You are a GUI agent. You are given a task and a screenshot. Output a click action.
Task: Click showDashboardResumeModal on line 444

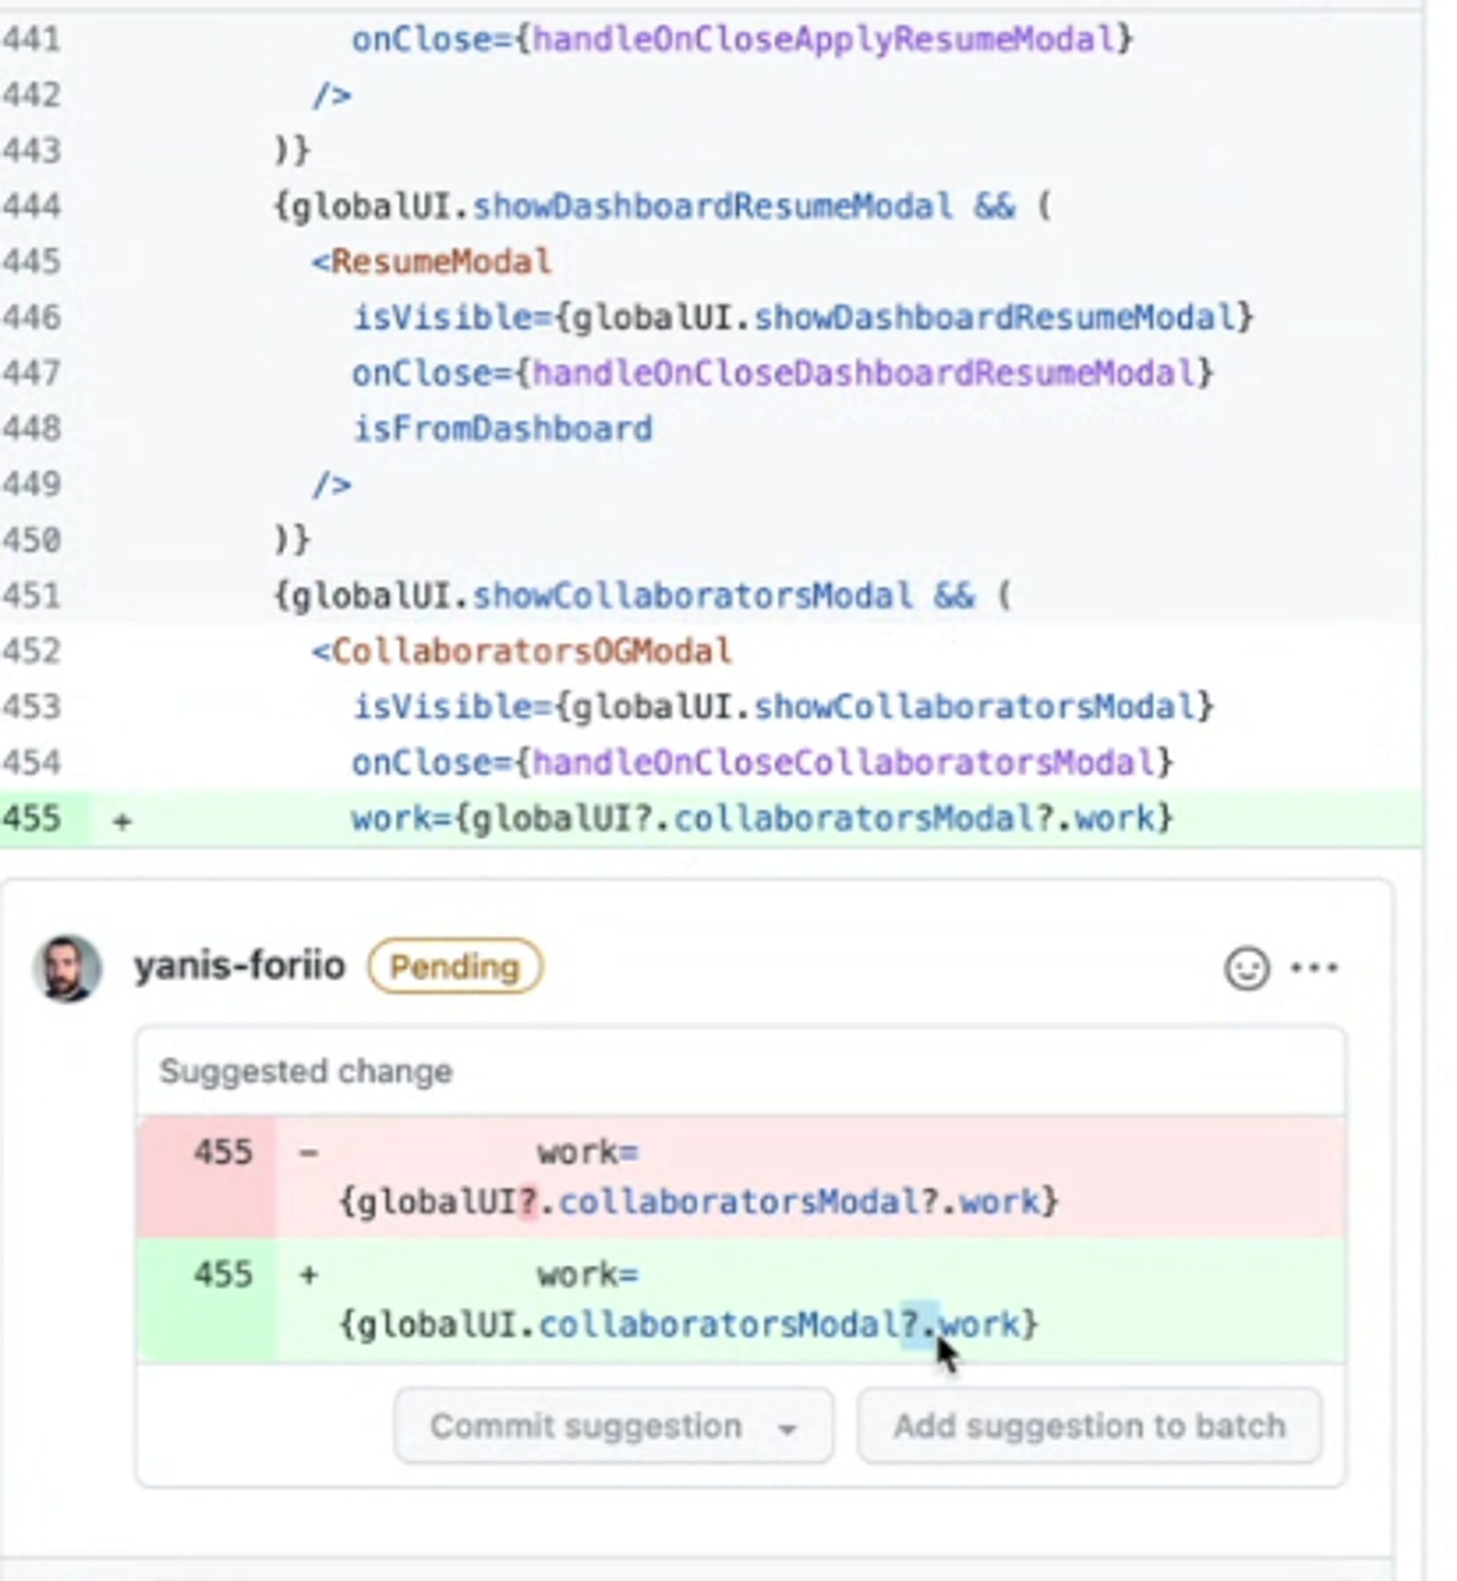coord(712,206)
